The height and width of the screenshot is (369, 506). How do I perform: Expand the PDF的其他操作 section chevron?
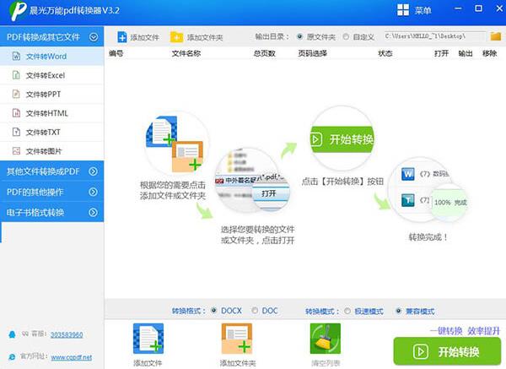click(94, 192)
